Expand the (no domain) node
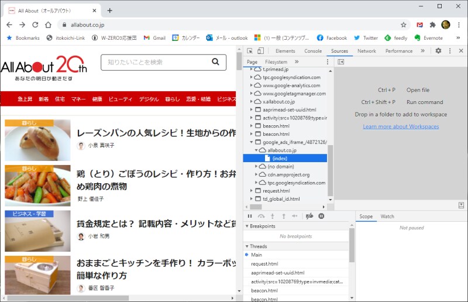468x302 pixels. click(256, 166)
